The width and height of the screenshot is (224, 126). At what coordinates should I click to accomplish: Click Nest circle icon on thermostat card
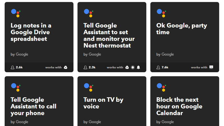(x=133, y=67)
